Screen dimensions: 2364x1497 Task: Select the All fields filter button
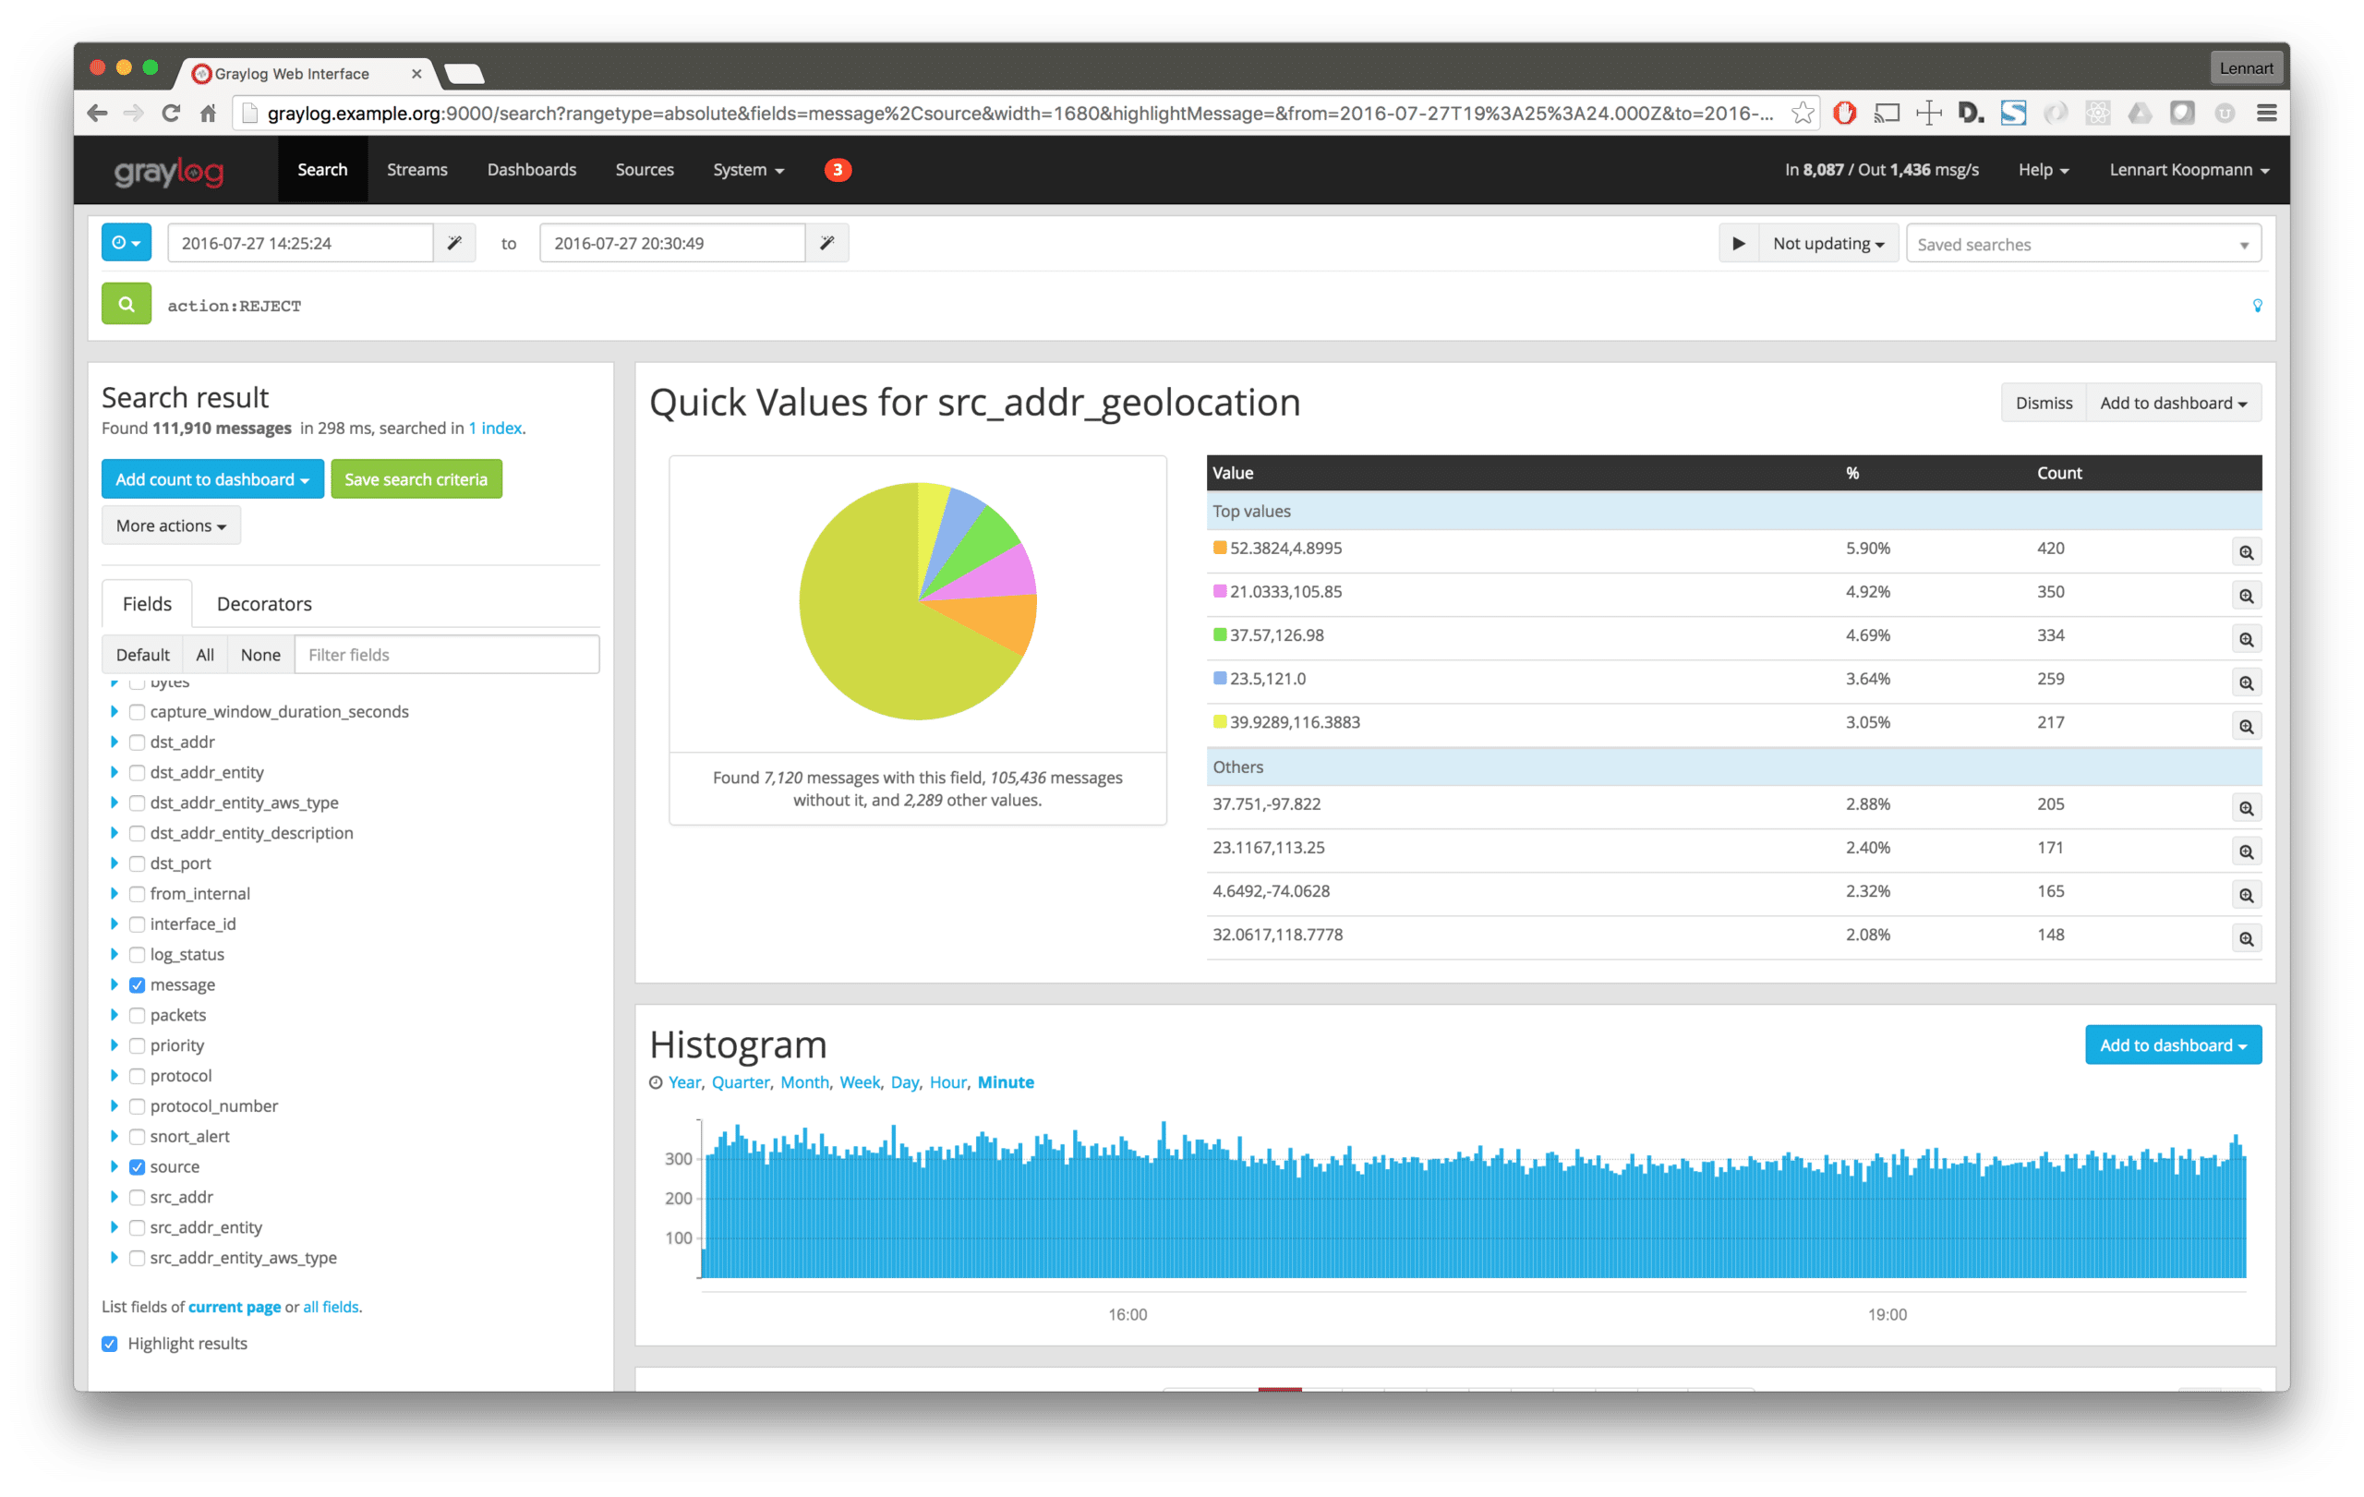point(204,655)
